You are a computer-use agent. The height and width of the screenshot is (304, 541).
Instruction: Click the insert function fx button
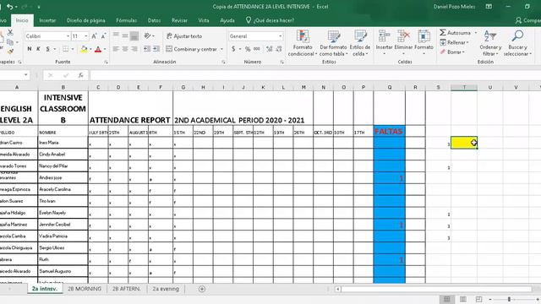tap(81, 75)
